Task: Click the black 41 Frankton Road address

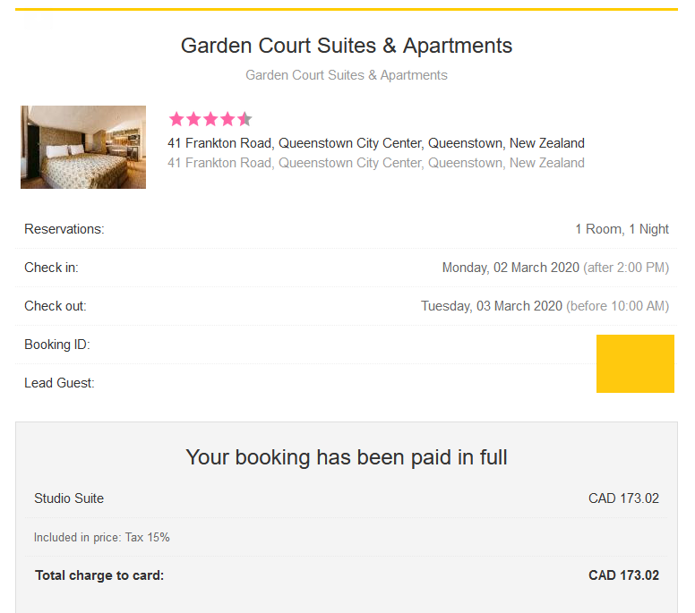Action: tap(376, 143)
